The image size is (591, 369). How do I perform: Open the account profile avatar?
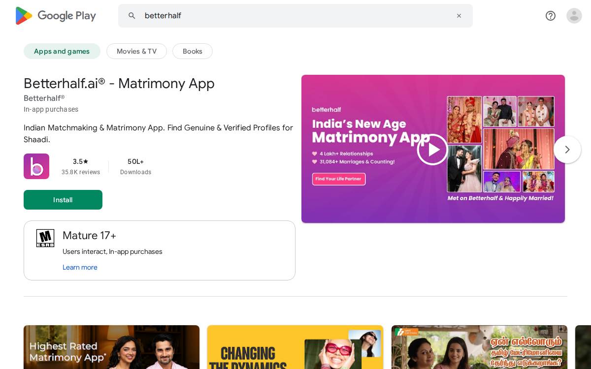(x=574, y=16)
